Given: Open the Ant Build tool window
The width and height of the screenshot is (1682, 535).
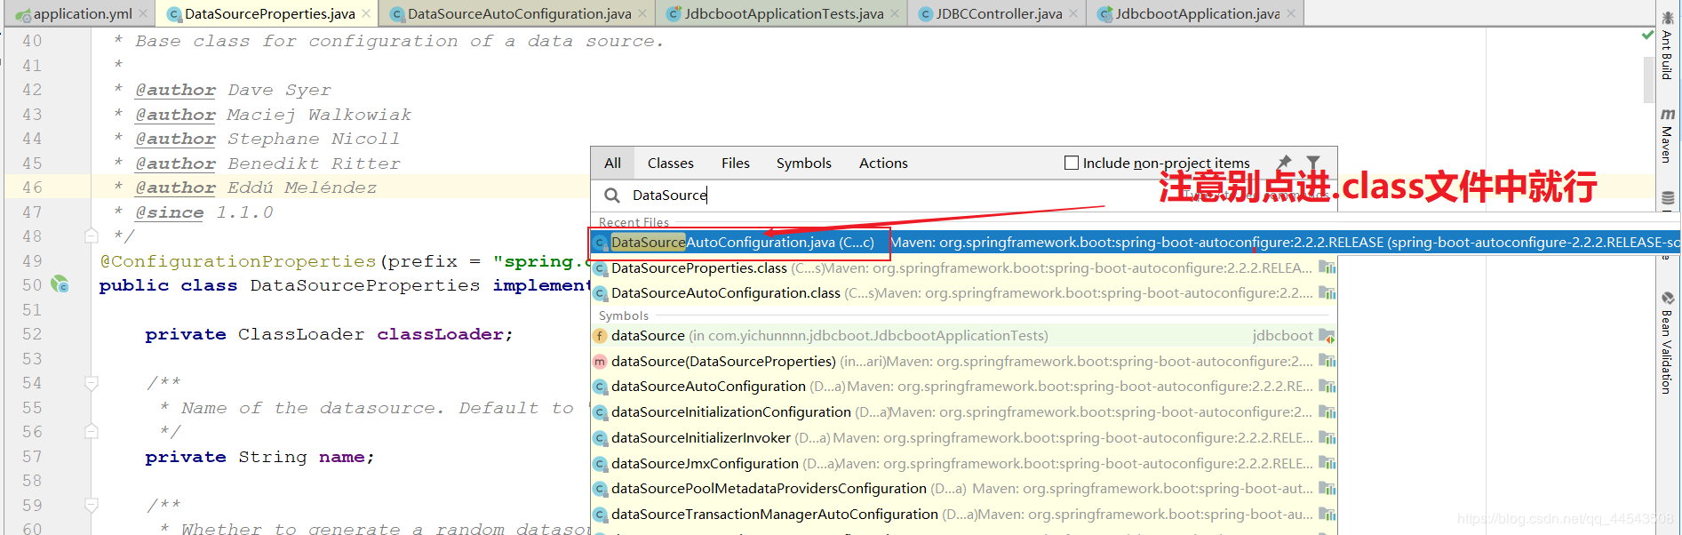Looking at the screenshot, I should click(1668, 46).
